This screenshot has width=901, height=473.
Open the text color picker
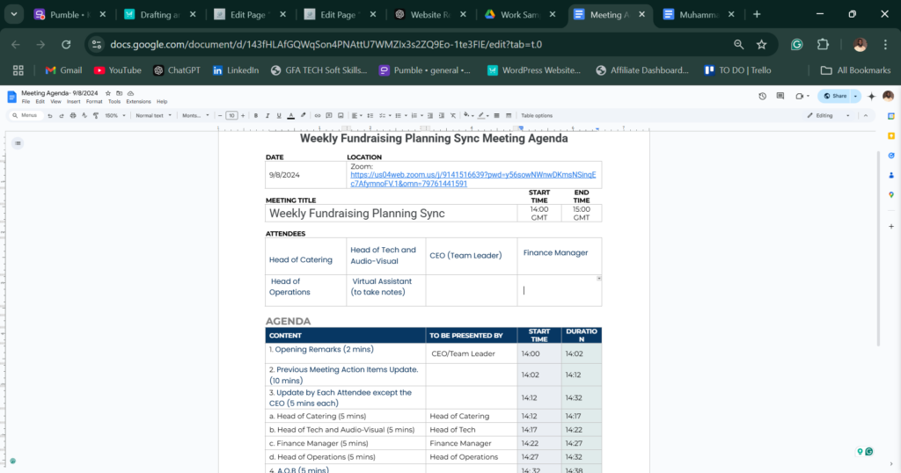pyautogui.click(x=291, y=115)
